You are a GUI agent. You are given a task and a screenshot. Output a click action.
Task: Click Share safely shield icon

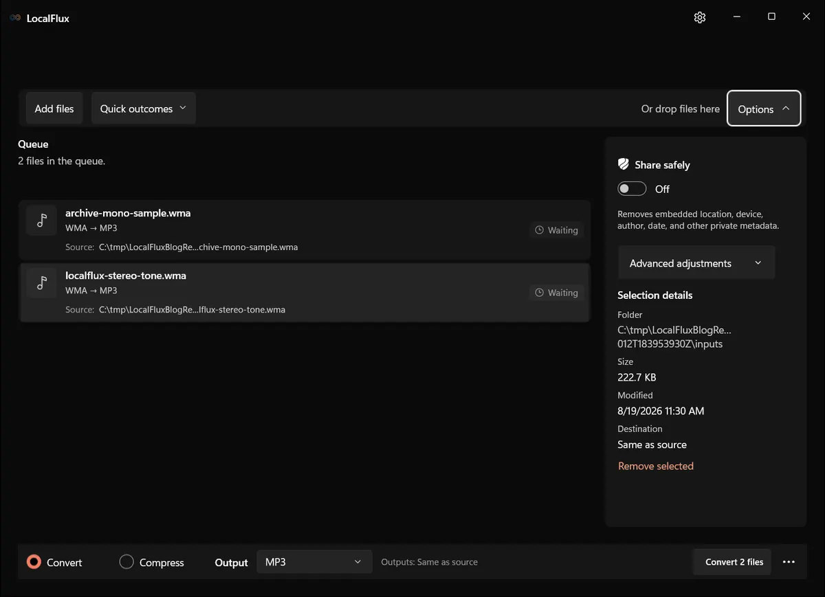pos(624,164)
